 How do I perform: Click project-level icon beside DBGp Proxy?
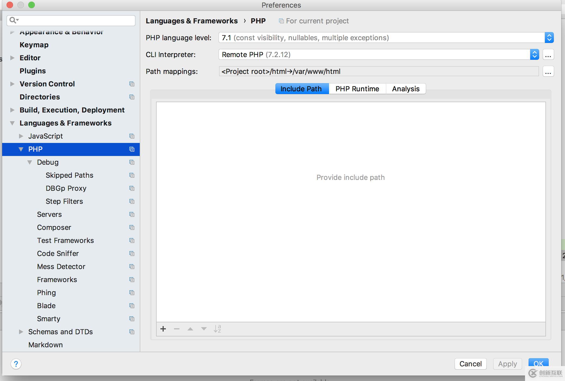point(132,188)
